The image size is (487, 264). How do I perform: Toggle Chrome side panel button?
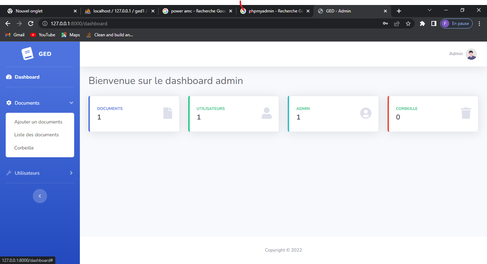click(434, 23)
